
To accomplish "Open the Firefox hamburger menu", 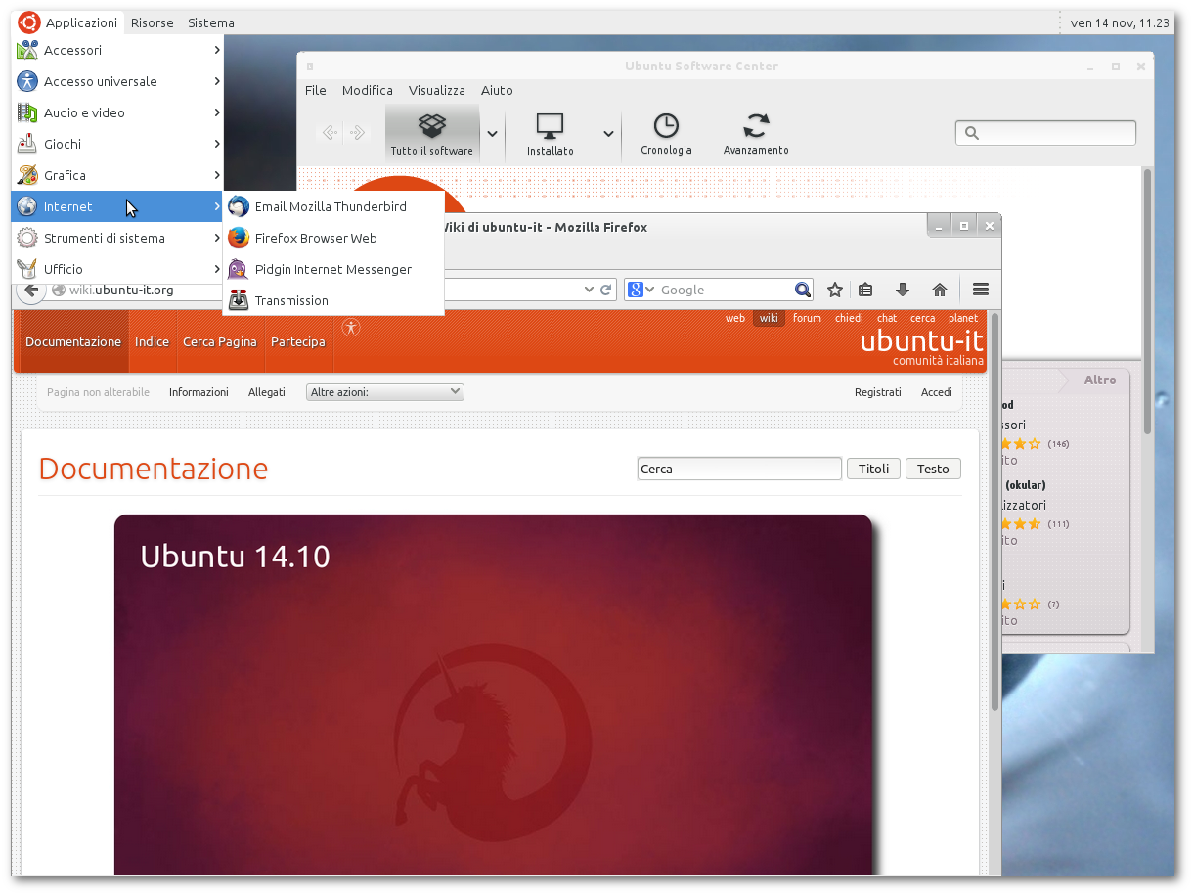I will 981,290.
